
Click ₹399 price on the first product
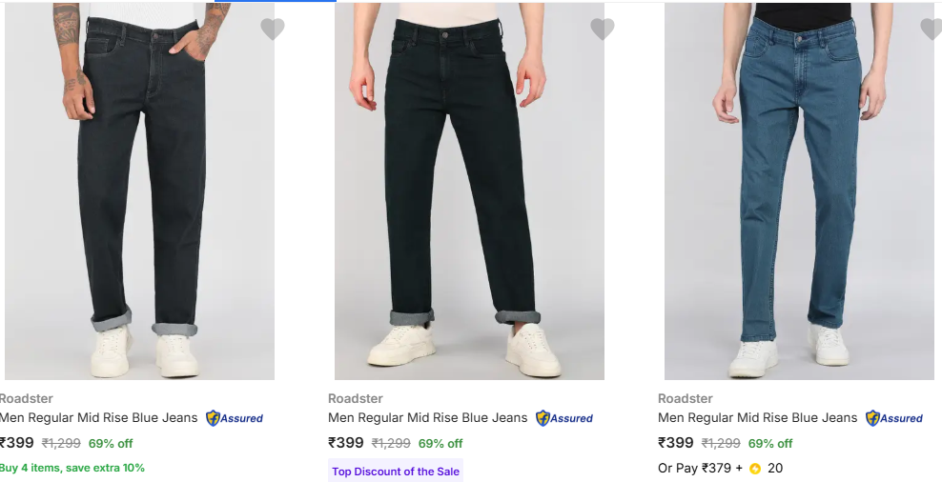17,443
